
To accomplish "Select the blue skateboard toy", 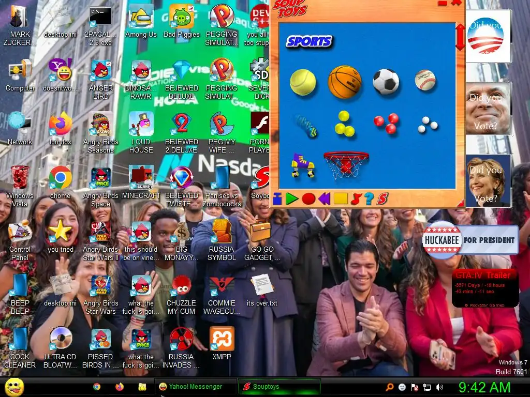I will [x=305, y=126].
